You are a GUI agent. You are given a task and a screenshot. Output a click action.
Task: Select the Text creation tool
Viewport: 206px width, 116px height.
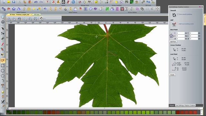3,86
